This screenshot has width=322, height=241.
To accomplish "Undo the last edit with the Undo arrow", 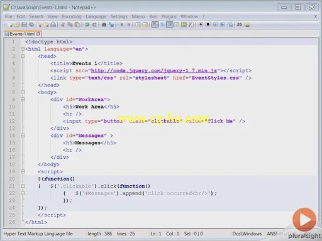I will [87, 24].
